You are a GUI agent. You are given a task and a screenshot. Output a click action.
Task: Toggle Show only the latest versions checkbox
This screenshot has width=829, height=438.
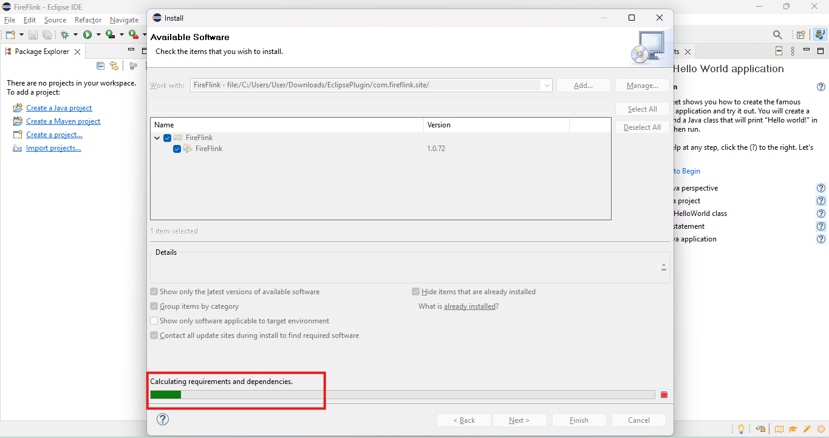(x=154, y=292)
